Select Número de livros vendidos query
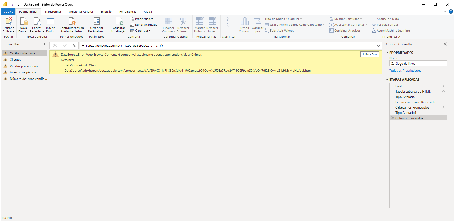The height and width of the screenshot is (221, 454). pyautogui.click(x=24, y=79)
